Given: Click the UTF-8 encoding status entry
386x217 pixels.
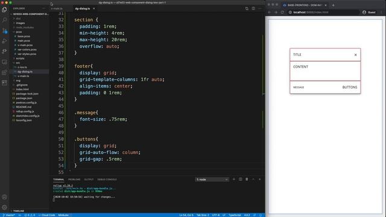Looking at the screenshot, I should coord(216,215).
